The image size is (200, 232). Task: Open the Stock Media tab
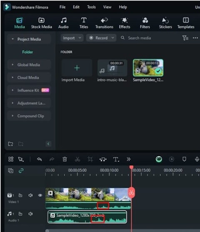click(42, 23)
